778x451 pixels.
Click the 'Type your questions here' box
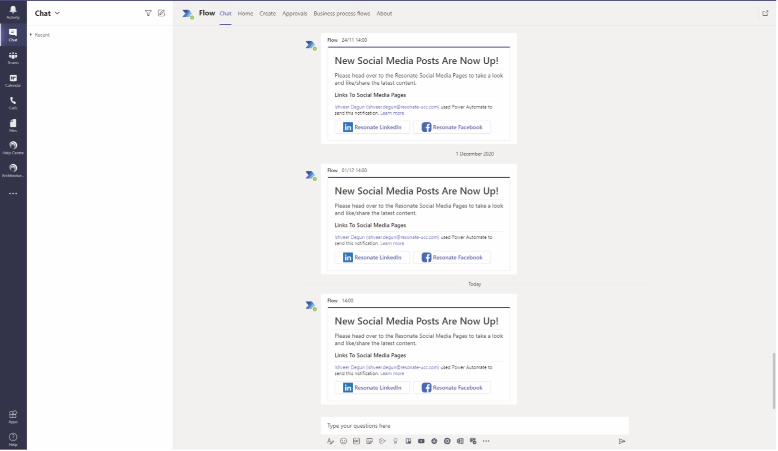pos(474,426)
